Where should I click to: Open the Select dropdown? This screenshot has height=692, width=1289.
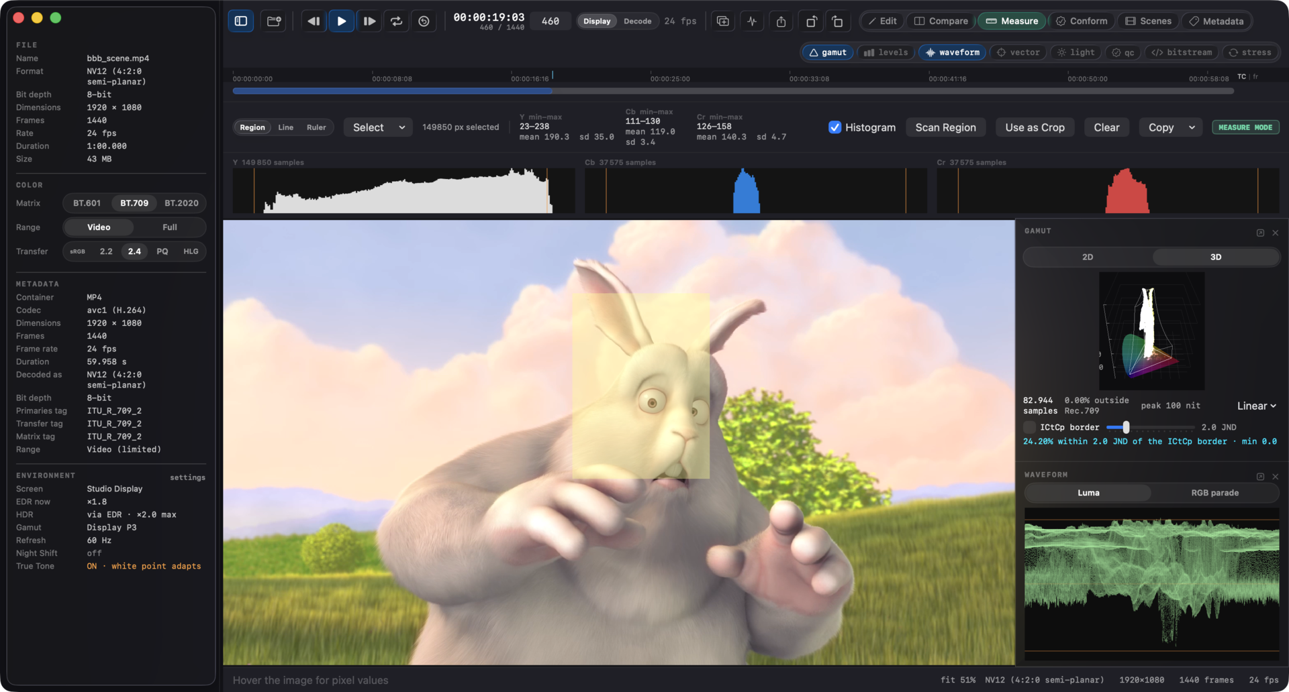379,127
